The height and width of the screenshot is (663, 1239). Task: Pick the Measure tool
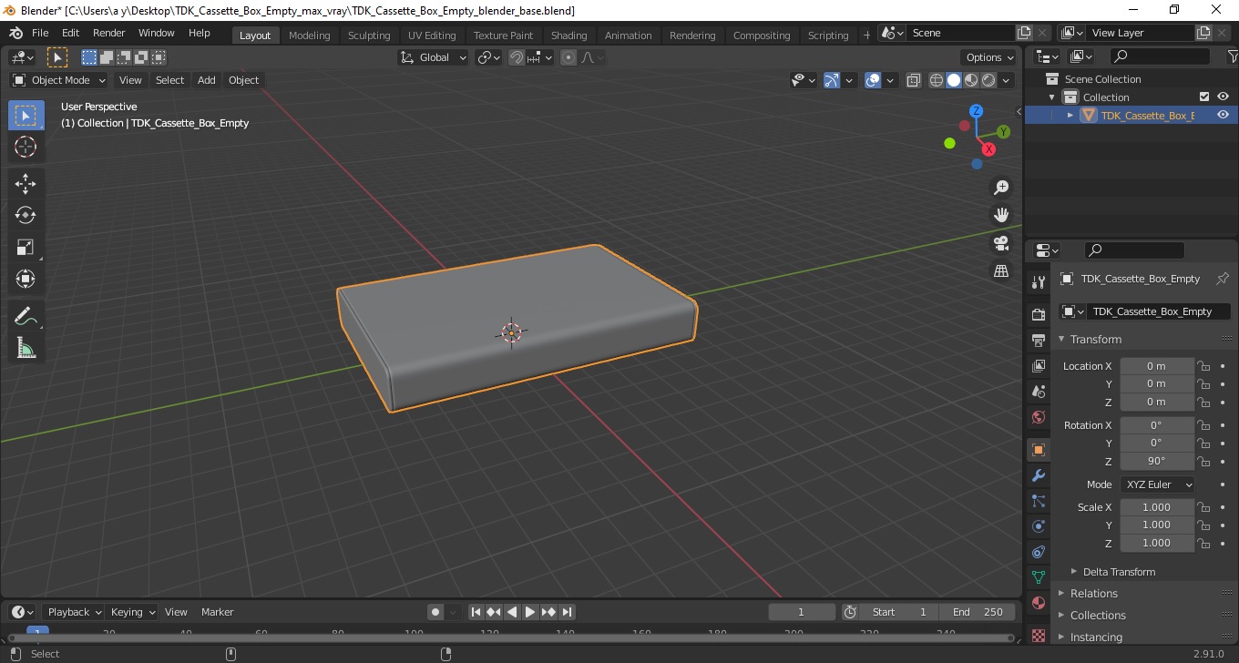(26, 348)
